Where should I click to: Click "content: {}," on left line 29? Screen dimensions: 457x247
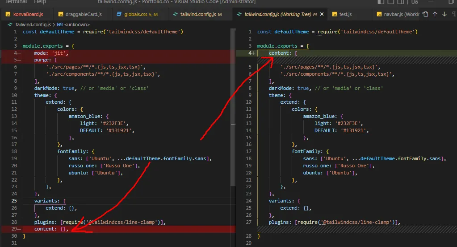coord(51,229)
